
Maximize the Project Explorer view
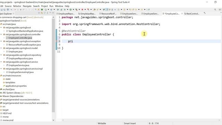click(x=53, y=13)
